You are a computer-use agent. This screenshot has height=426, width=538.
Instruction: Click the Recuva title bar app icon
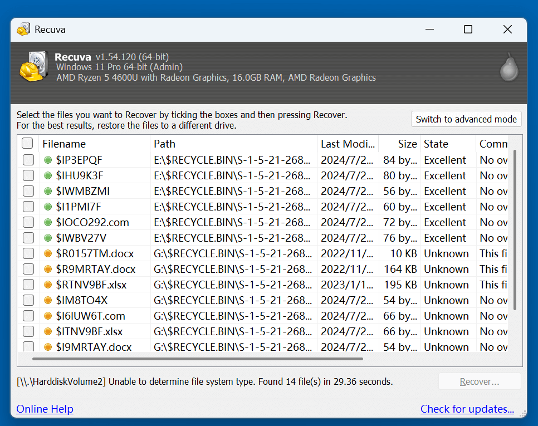[x=23, y=30]
